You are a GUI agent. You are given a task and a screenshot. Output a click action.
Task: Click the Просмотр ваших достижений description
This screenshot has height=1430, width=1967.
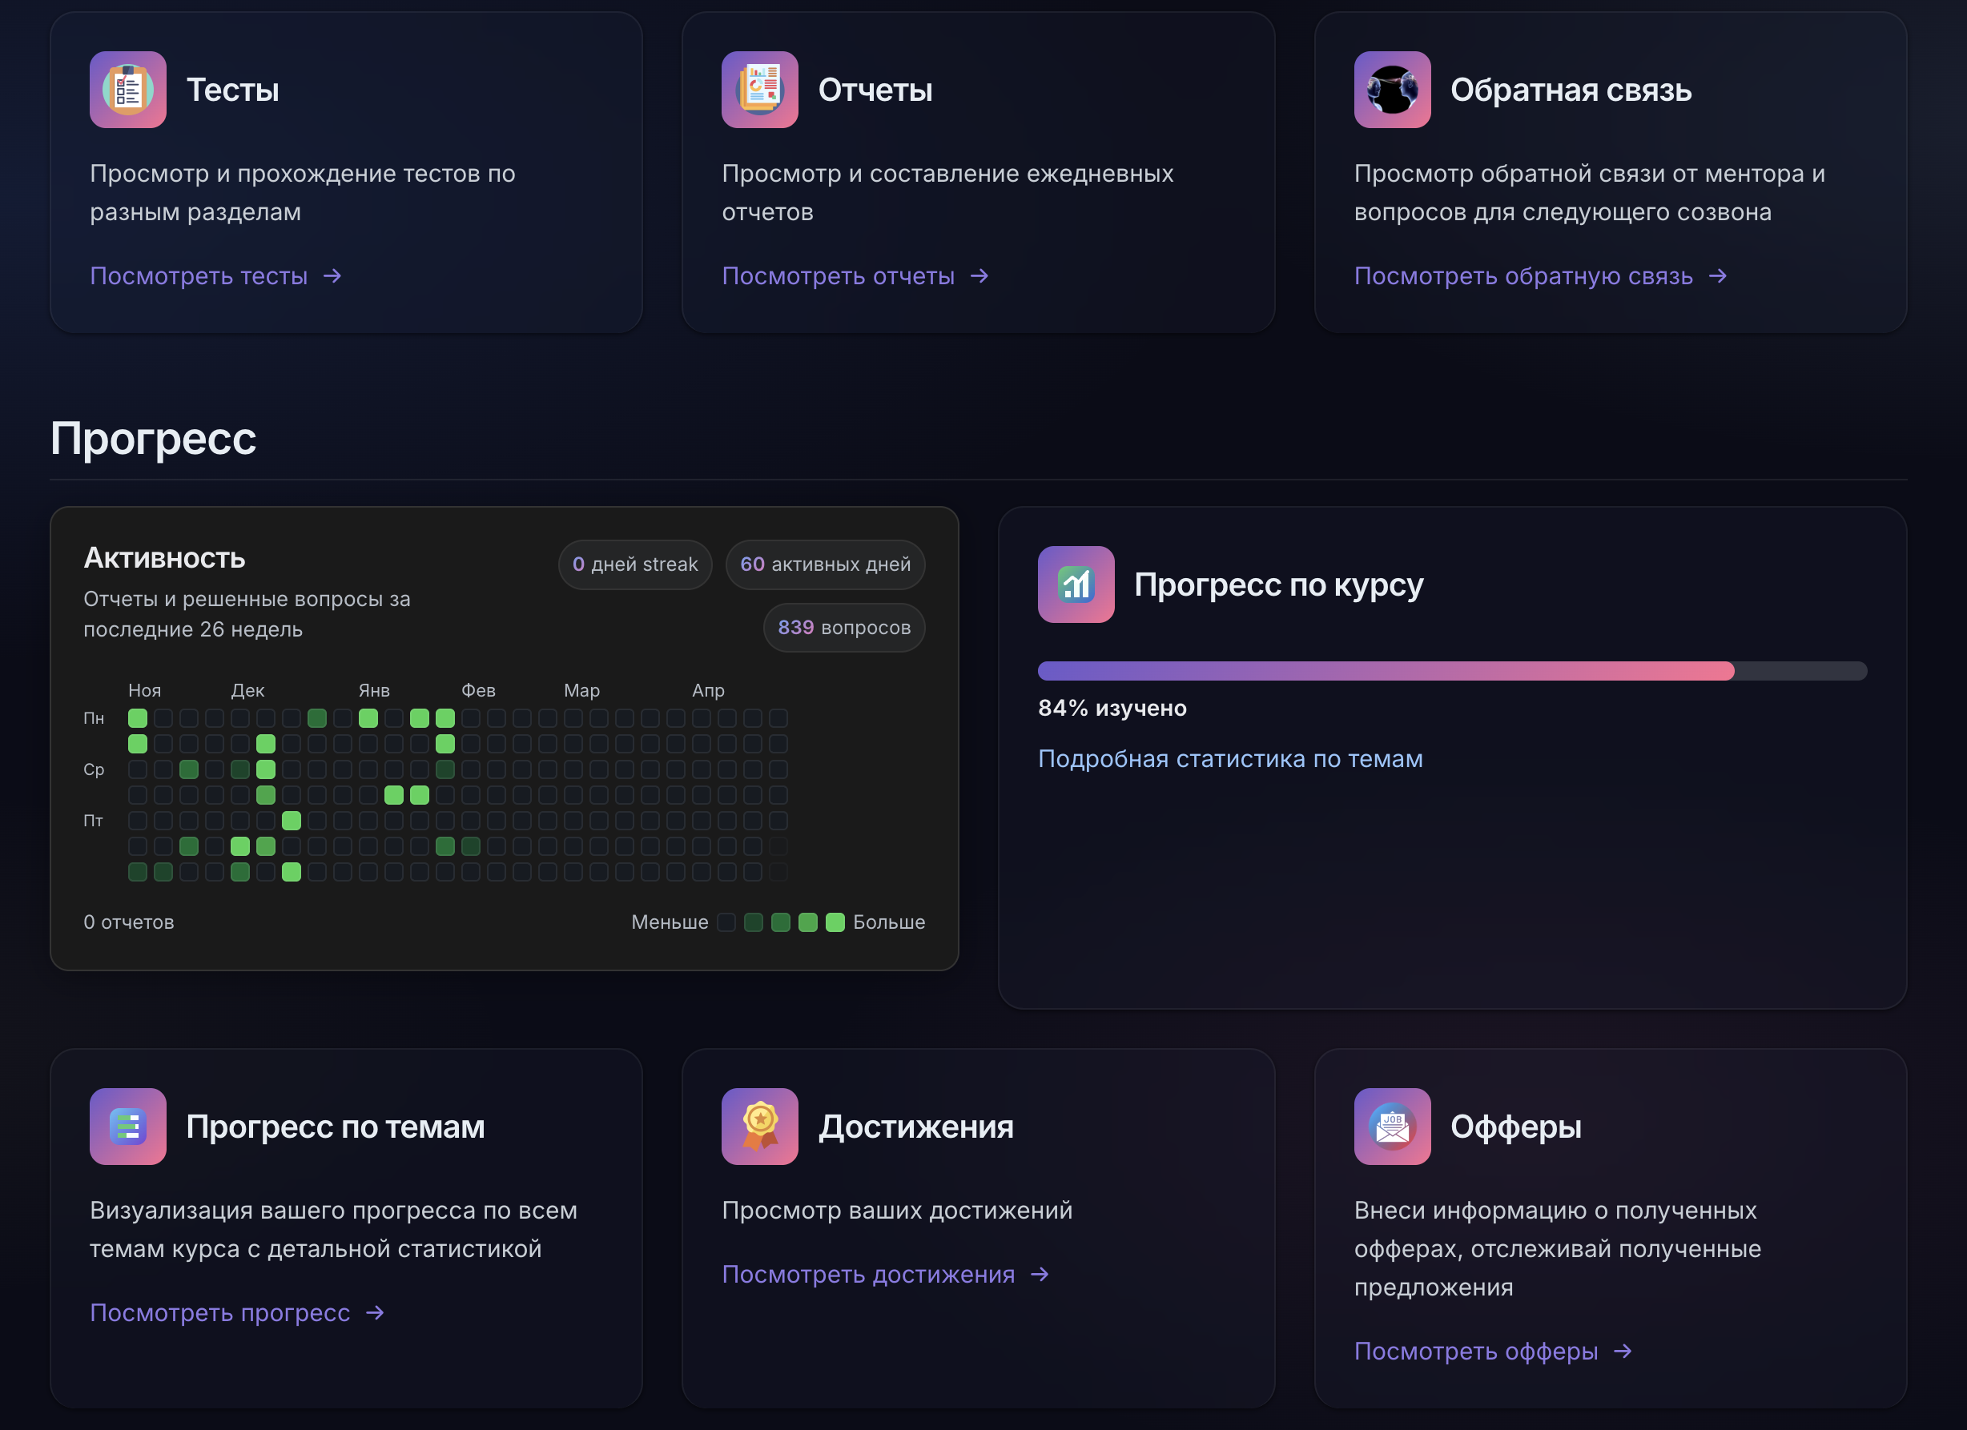tap(897, 1211)
